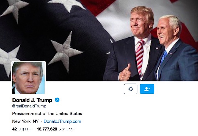Viewport: 198px width, 136px height.
Task: Click the number 42 following count
Action: (x=15, y=129)
